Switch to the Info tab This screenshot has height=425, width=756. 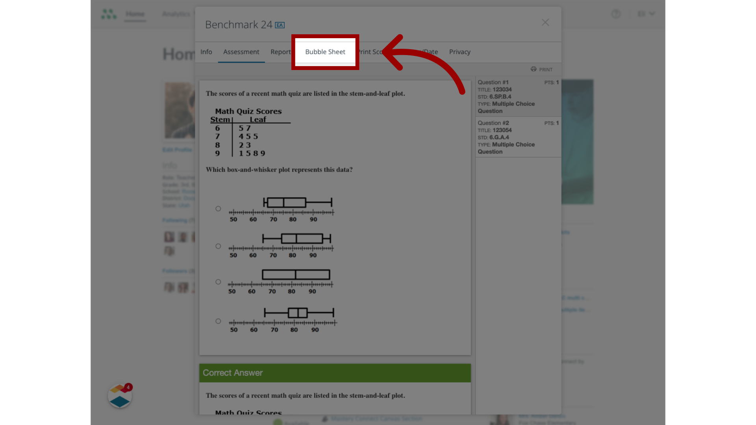pos(206,52)
